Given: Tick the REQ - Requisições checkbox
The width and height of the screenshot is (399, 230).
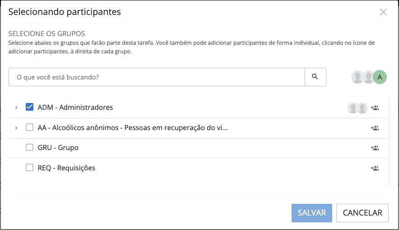Looking at the screenshot, I should (x=30, y=168).
